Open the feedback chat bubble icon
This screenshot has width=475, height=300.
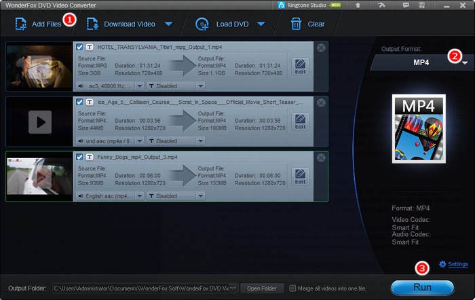coord(406,5)
